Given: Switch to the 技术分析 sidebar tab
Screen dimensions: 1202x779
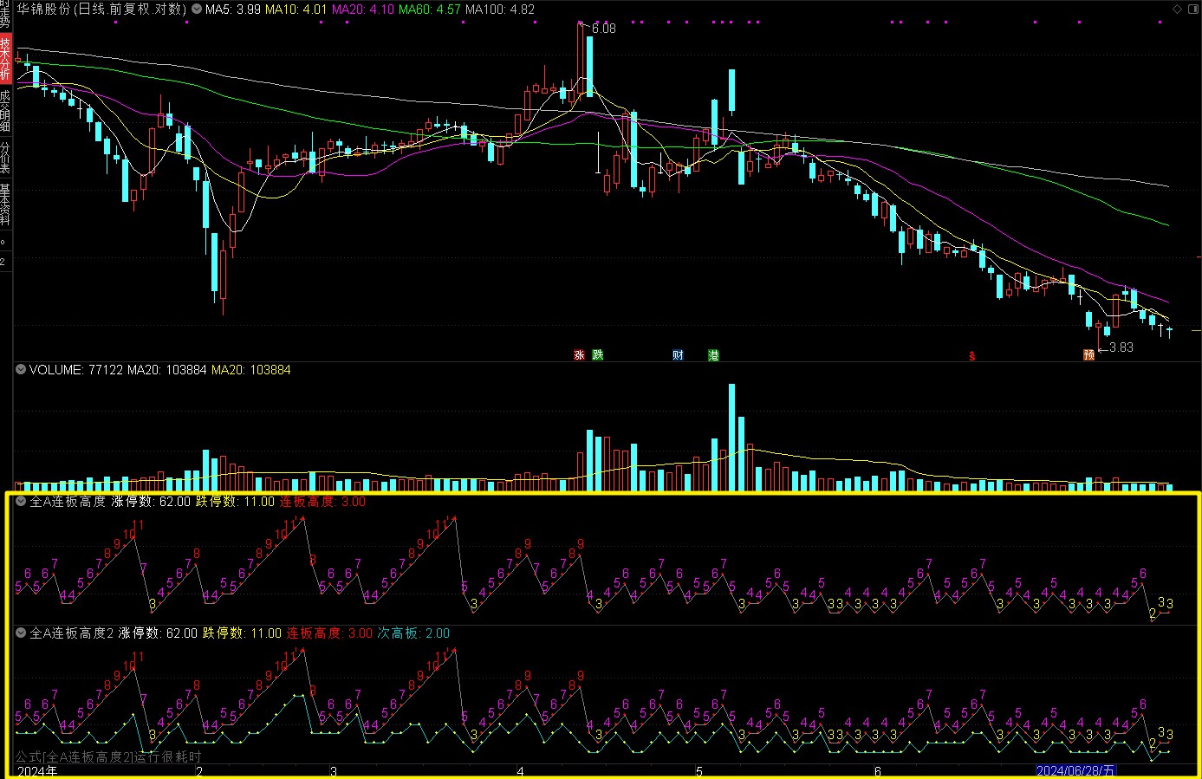Looking at the screenshot, I should click(x=5, y=59).
